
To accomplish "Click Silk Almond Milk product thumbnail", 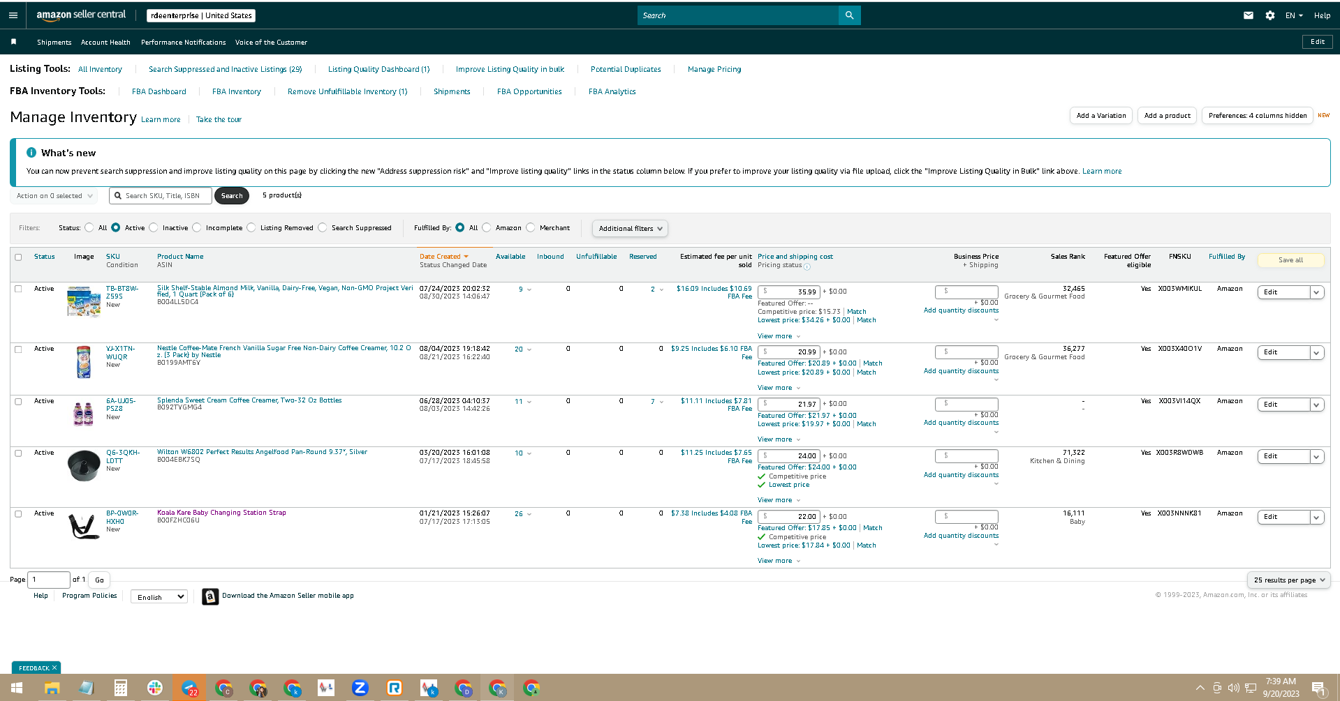I will tap(84, 301).
